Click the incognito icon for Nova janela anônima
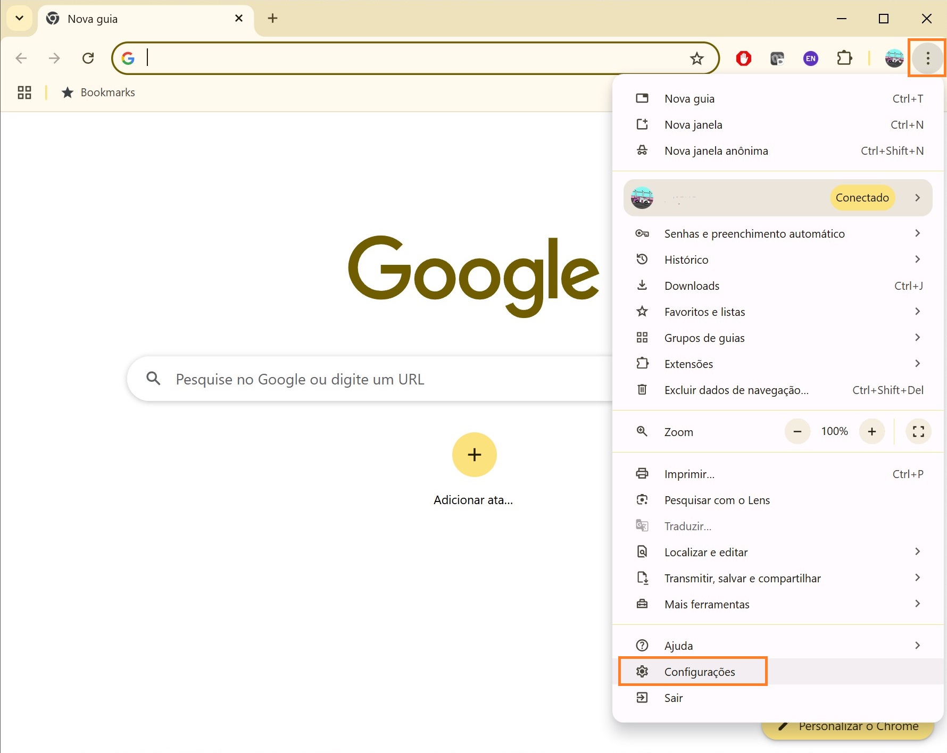 tap(642, 150)
